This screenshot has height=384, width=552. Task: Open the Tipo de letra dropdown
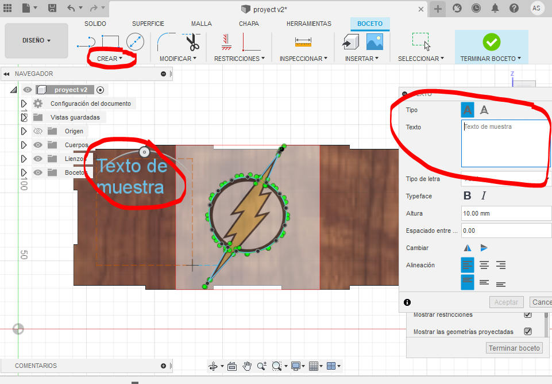click(x=505, y=179)
